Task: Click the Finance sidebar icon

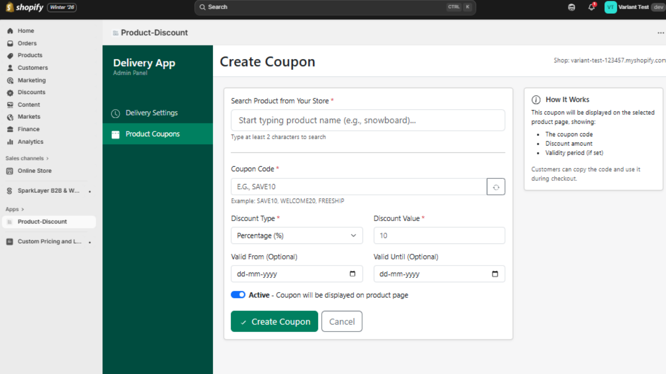Action: (x=10, y=129)
